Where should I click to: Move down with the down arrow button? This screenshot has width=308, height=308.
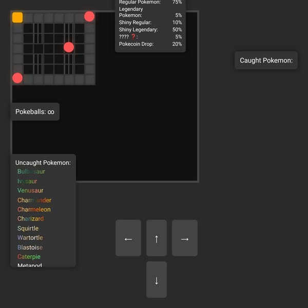(x=157, y=280)
